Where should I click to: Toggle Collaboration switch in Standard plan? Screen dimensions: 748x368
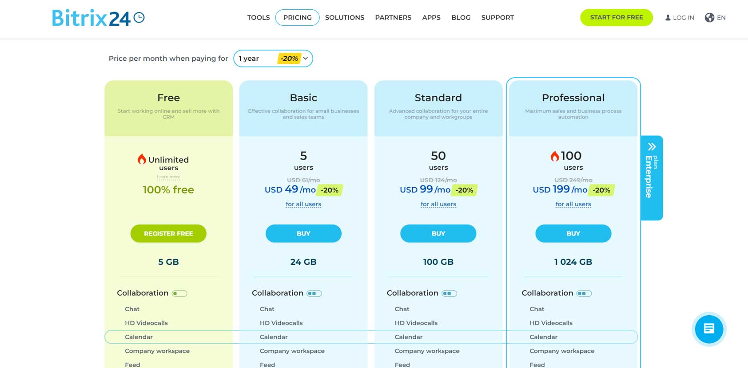click(449, 293)
